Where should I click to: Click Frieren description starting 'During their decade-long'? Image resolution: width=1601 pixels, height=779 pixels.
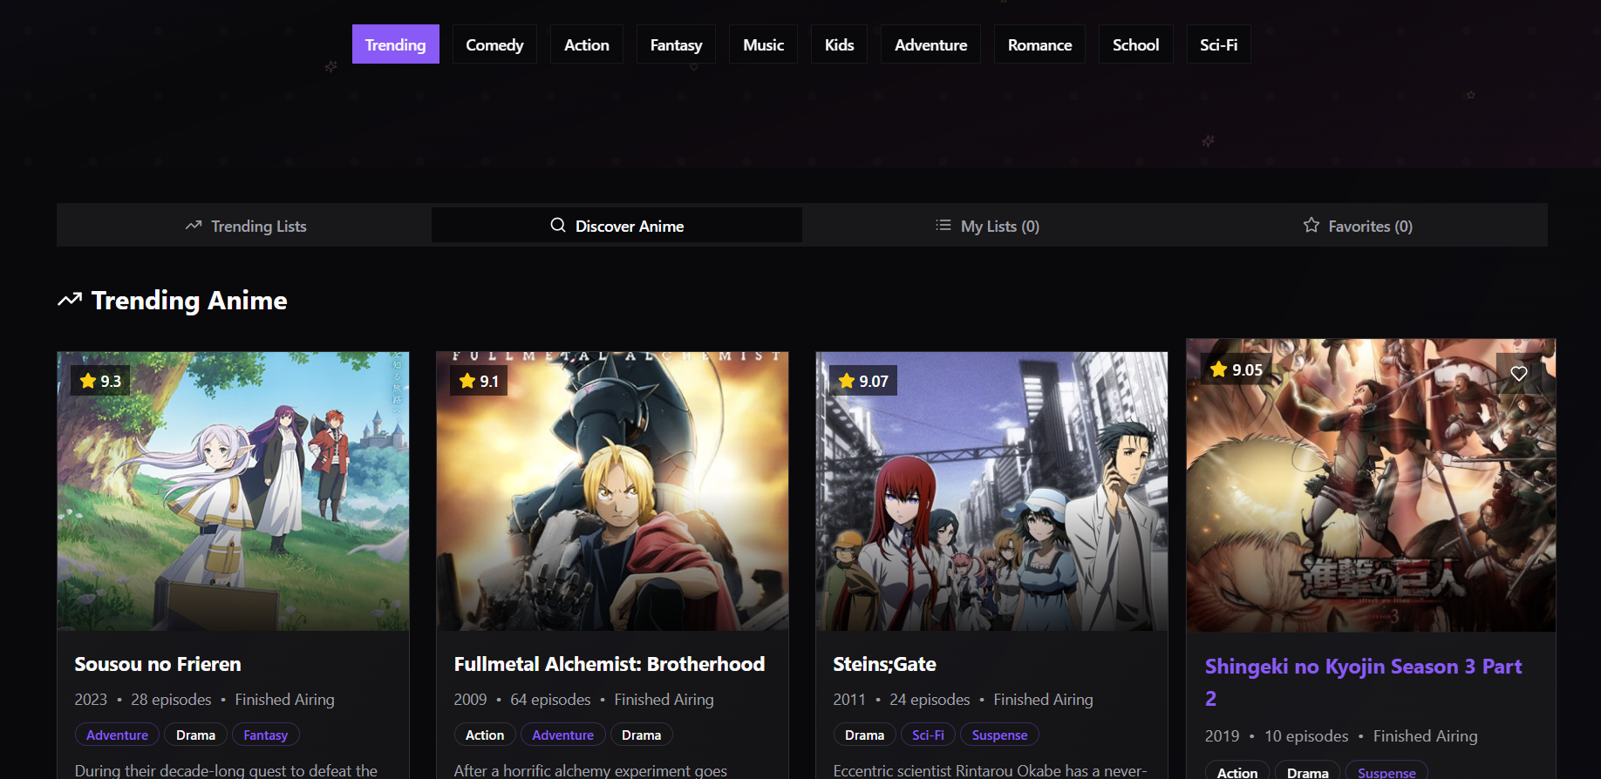coord(226,770)
